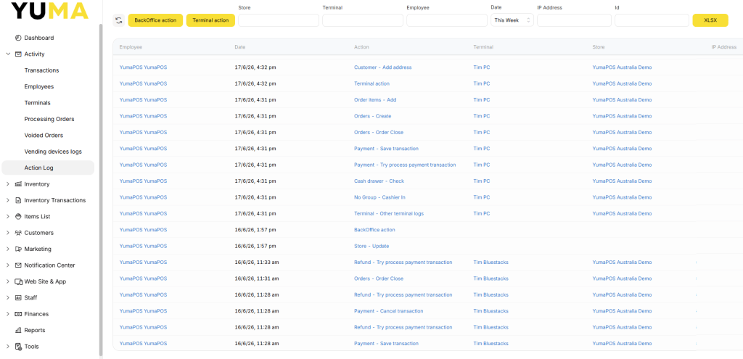
Task: Open the Date dropdown showing This Week
Action: pos(512,20)
